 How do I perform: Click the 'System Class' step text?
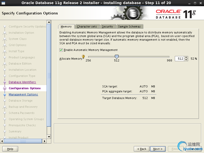click(18, 39)
